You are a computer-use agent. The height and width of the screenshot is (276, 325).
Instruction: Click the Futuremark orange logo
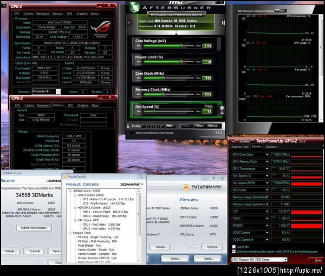pyautogui.click(x=186, y=187)
